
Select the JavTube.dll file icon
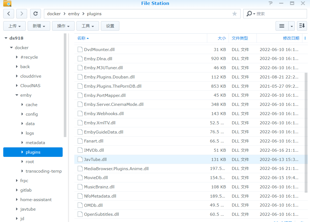tap(80, 160)
